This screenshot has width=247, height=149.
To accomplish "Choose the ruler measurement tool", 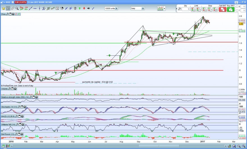I will pos(13,8).
